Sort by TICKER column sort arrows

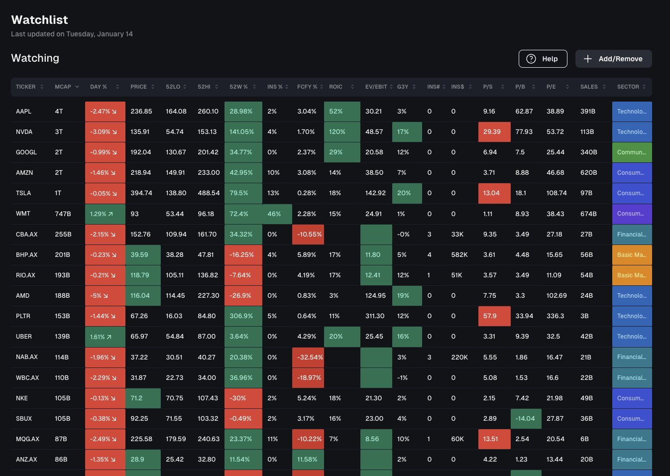[42, 87]
